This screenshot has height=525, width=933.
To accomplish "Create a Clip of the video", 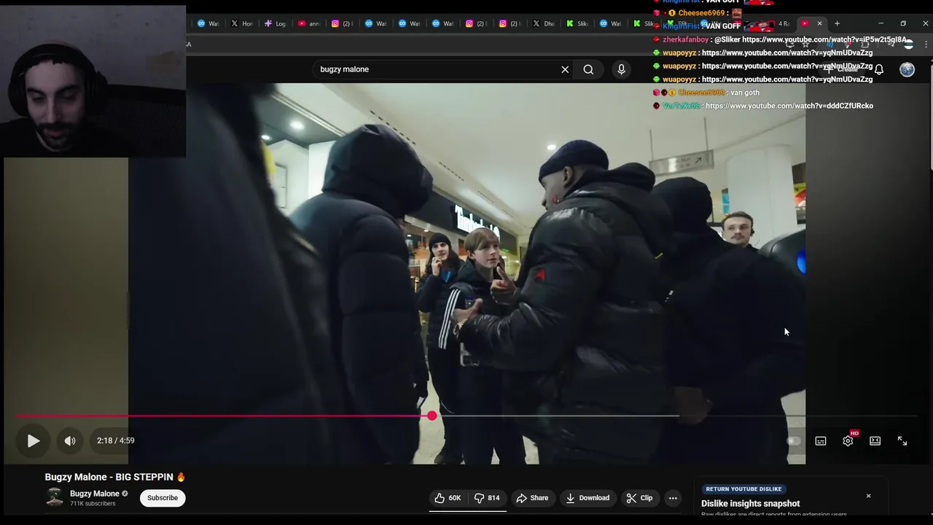I will pyautogui.click(x=639, y=498).
